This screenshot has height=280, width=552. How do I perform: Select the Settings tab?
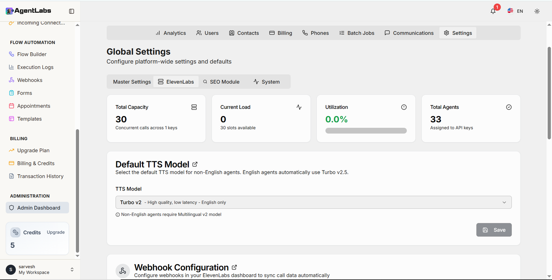pyautogui.click(x=458, y=33)
